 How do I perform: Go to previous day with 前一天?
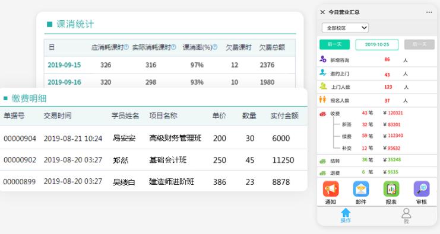(x=334, y=44)
